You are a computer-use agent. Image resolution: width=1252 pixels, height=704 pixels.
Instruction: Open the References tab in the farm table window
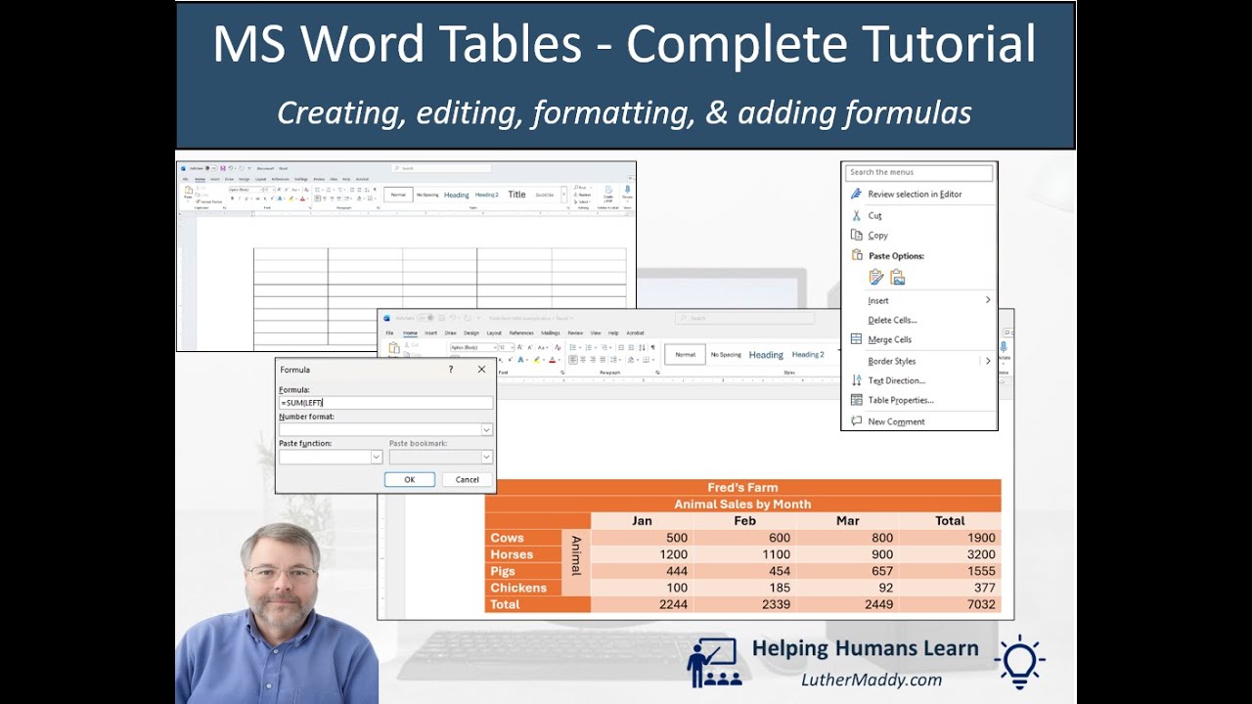521,333
